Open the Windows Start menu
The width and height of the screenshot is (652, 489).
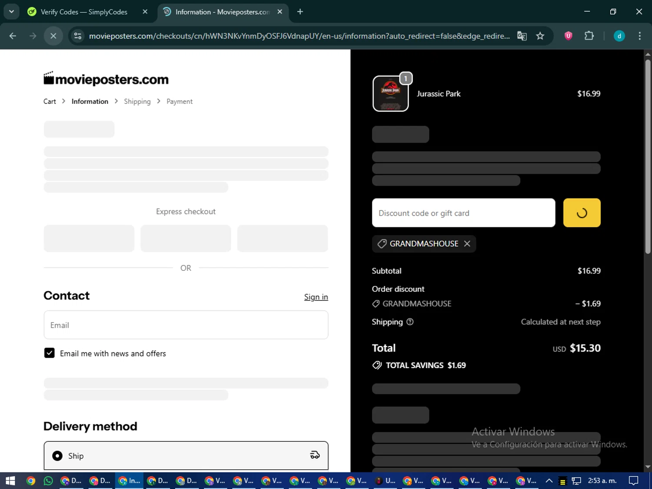point(10,481)
